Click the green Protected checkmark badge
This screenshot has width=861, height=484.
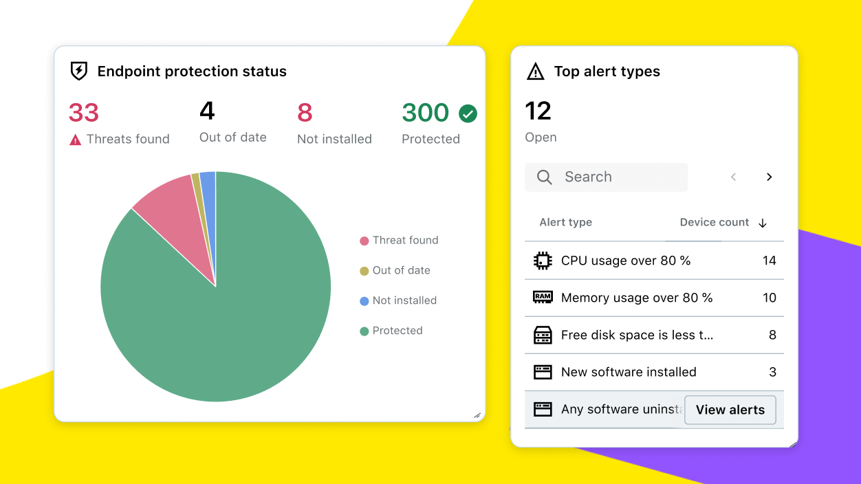pos(468,113)
